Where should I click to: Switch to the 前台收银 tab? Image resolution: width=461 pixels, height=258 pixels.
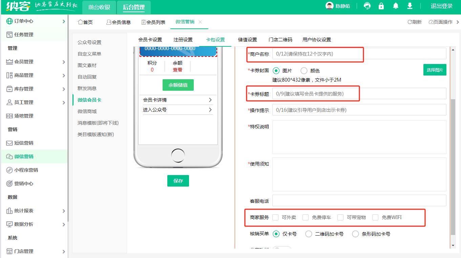point(99,7)
